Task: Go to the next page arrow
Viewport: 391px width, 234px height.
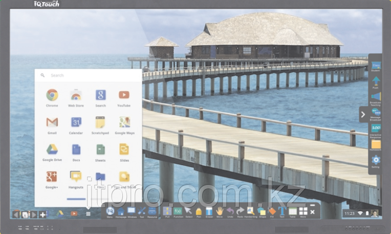Action: tap(34, 215)
